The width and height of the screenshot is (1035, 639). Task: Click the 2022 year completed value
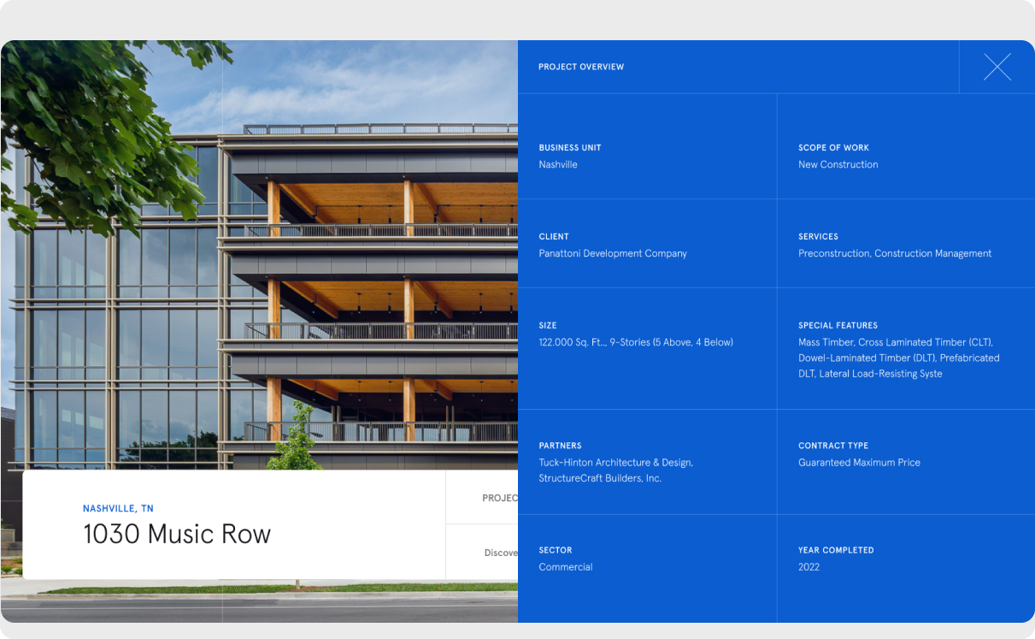[x=809, y=567]
